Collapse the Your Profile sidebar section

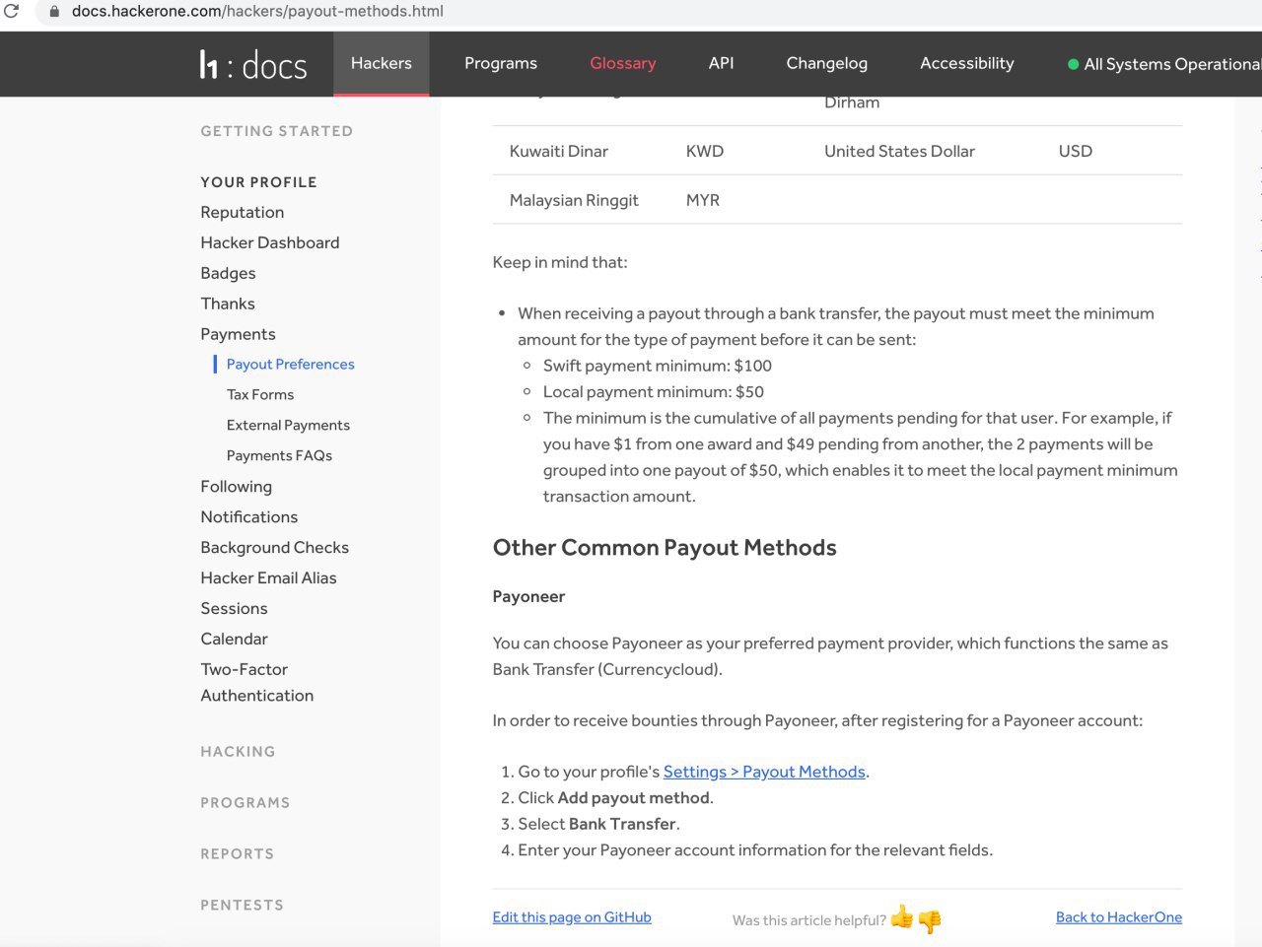pyautogui.click(x=259, y=182)
